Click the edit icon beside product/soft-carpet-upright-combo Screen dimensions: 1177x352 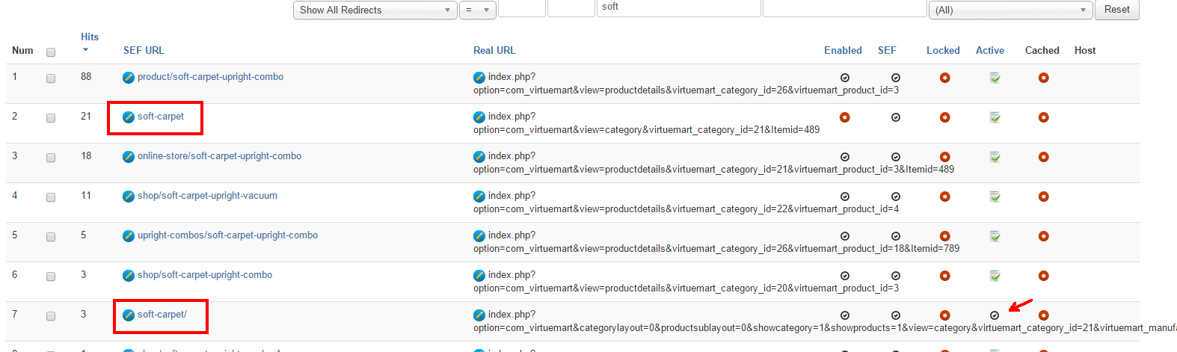[x=129, y=78]
